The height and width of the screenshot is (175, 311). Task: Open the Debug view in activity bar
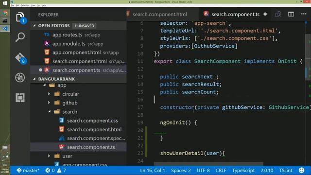click(x=20, y=77)
